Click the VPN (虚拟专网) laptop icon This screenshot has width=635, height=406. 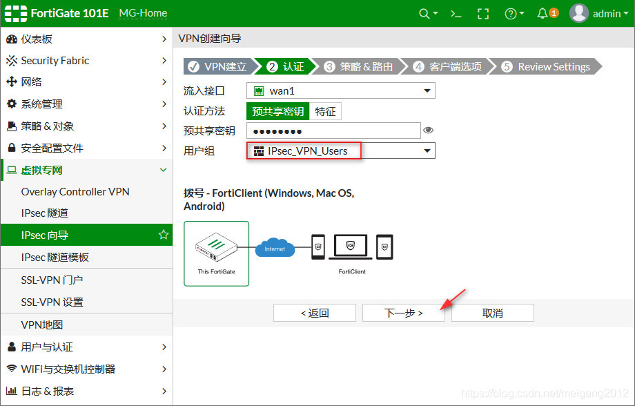(x=12, y=170)
